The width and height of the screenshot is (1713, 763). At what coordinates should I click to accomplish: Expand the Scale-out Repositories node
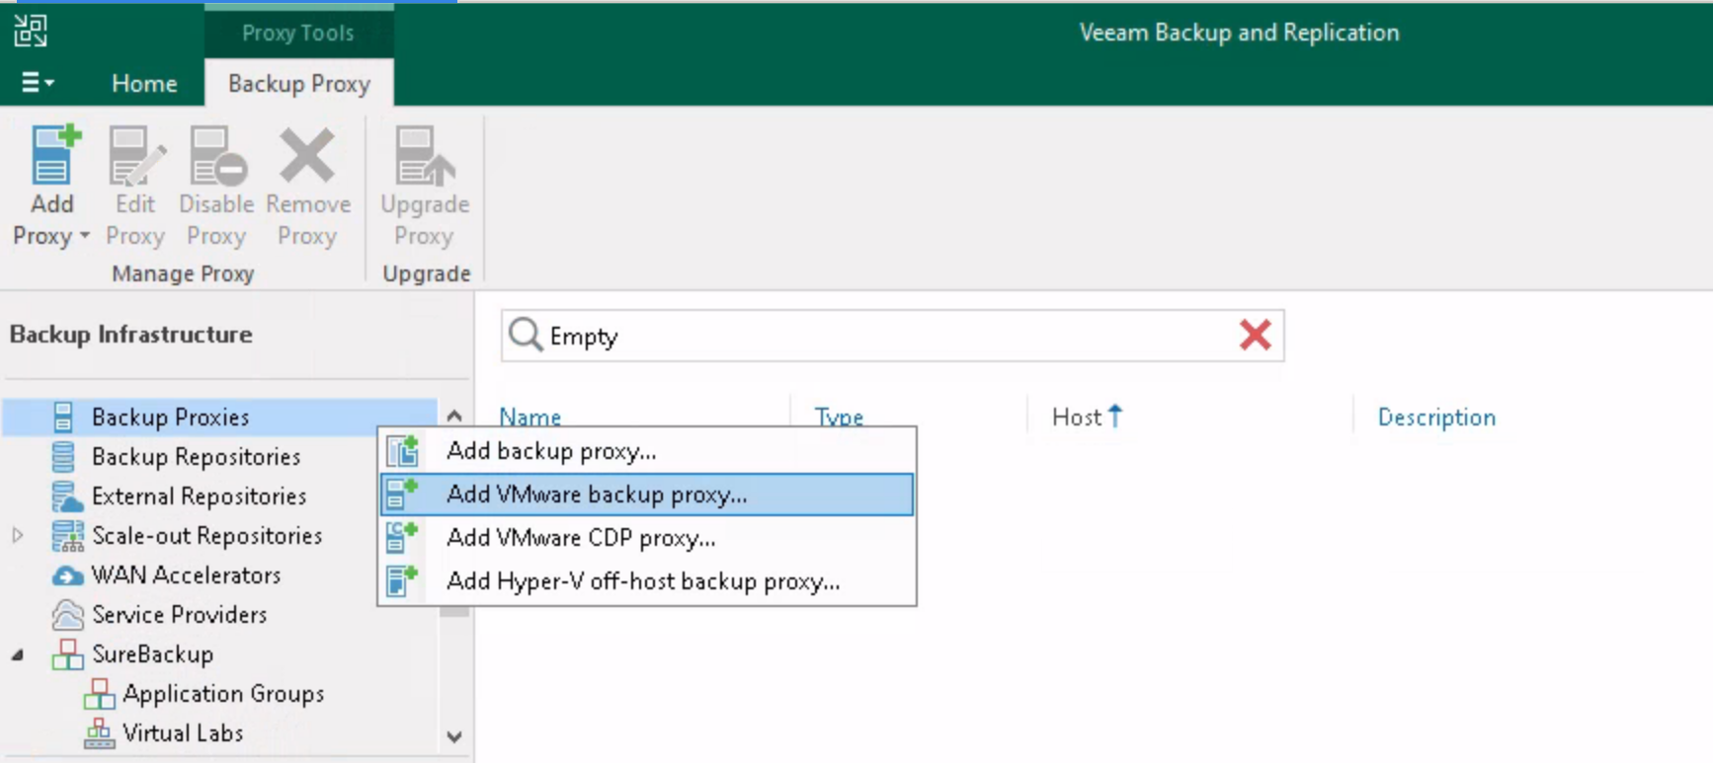(x=18, y=536)
